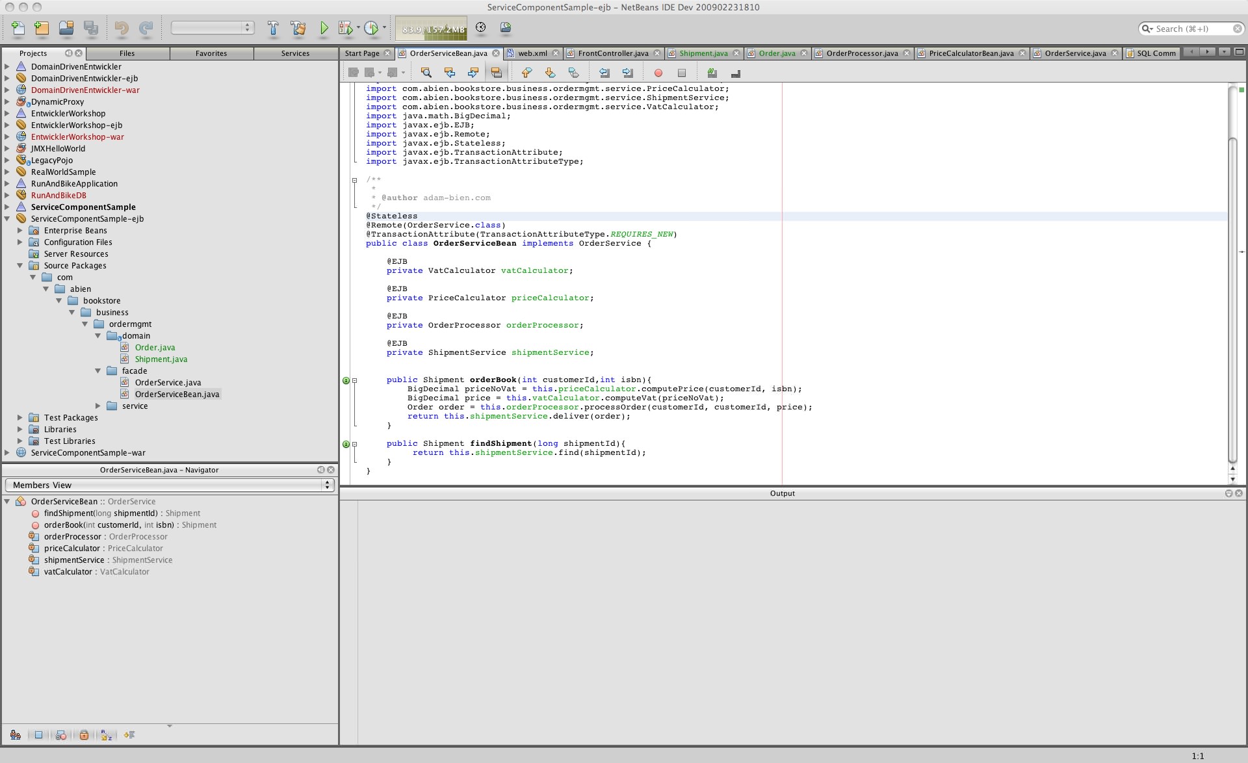Click the Debug Main Project icon

[x=346, y=28]
